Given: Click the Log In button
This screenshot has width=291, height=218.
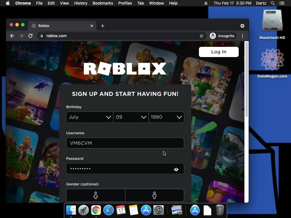Looking at the screenshot, I should point(219,52).
